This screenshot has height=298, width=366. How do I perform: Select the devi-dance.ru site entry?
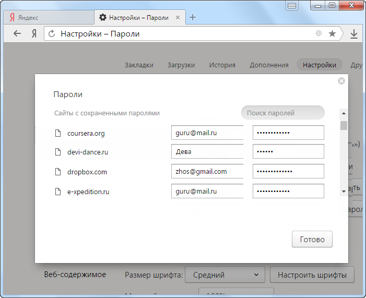tap(88, 152)
